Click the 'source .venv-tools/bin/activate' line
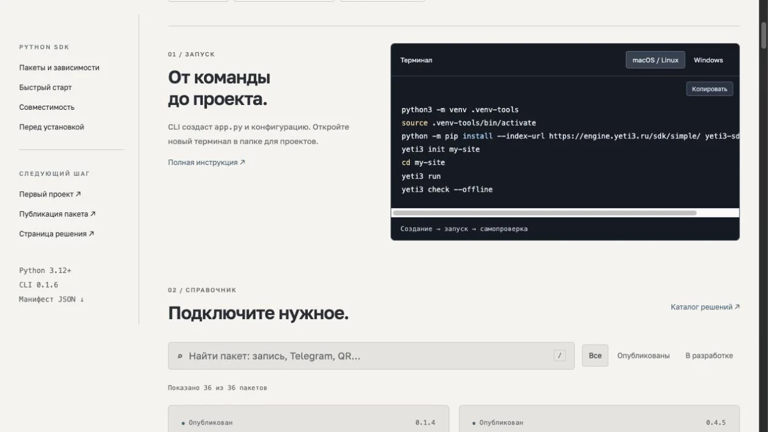 pyautogui.click(x=469, y=123)
